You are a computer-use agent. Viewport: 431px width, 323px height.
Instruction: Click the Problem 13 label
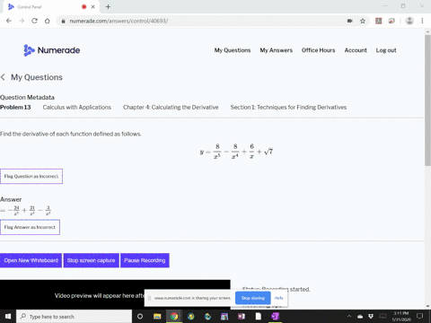(x=15, y=107)
